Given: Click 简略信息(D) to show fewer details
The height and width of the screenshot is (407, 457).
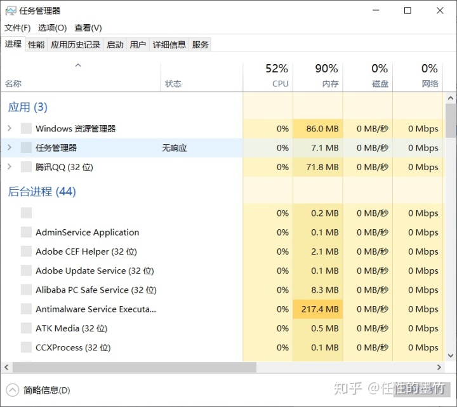Looking at the screenshot, I should 46,390.
